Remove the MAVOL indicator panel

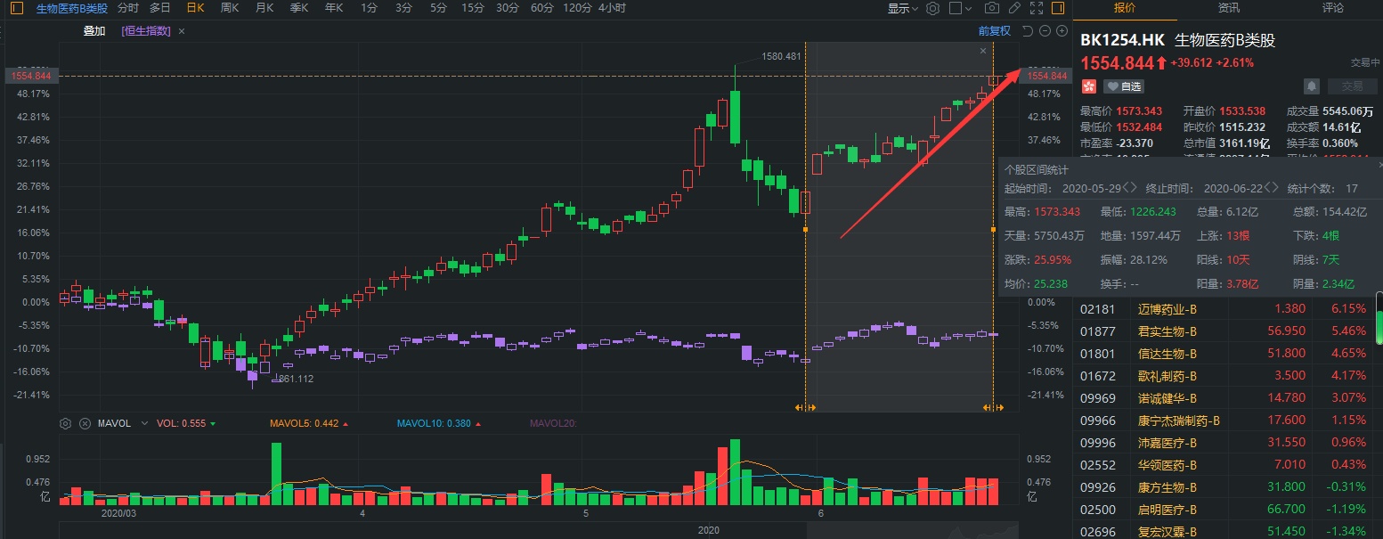(85, 423)
